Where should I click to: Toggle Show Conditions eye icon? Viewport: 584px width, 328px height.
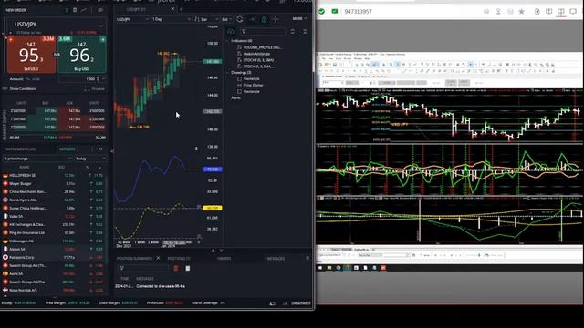pyautogui.click(x=5, y=89)
